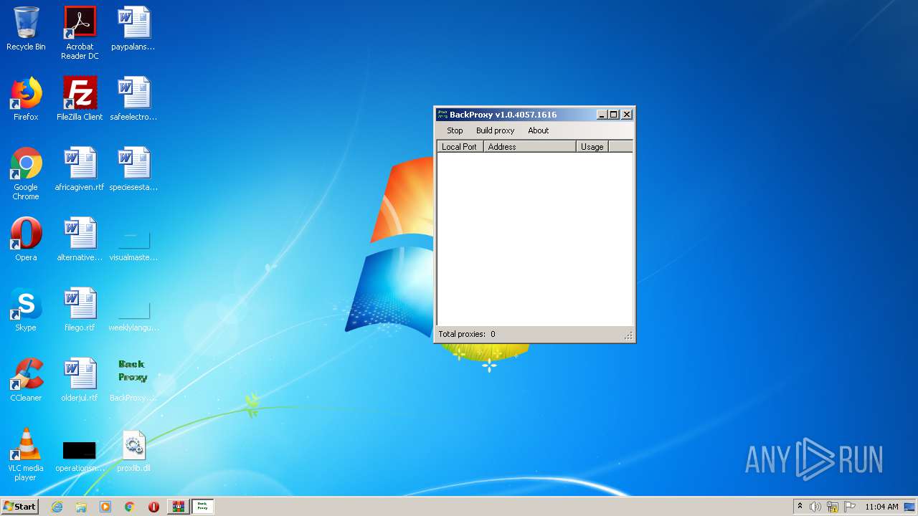Select proxlib.dll file icon
This screenshot has height=516, width=918.
(133, 450)
